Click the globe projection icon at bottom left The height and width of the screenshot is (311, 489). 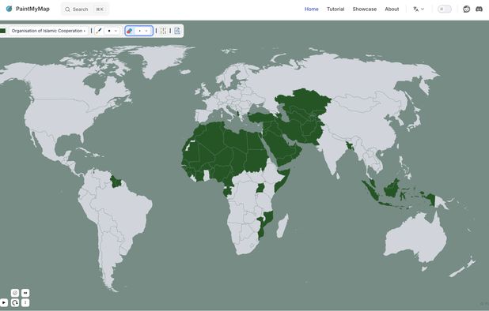(15, 293)
